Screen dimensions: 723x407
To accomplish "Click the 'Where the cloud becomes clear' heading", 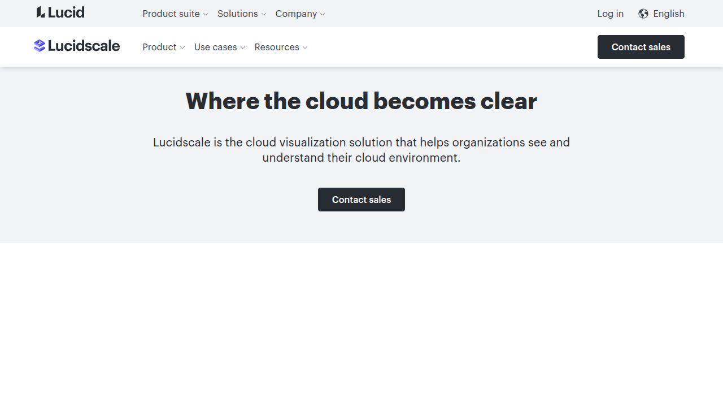I will click(361, 101).
